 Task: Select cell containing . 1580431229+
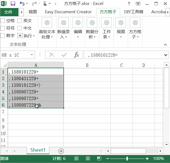[x=36, y=78]
